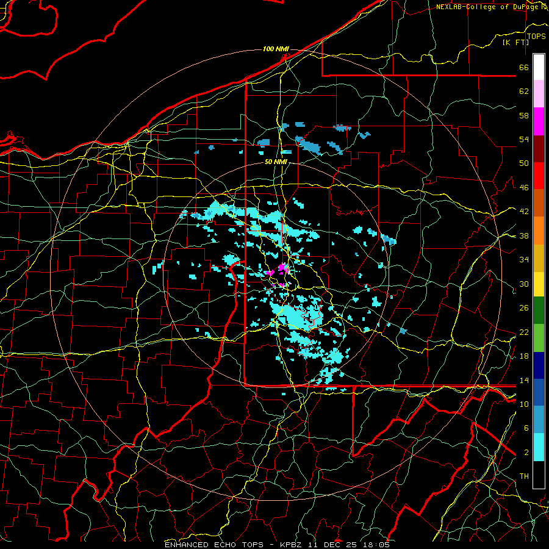The image size is (549, 549).
Task: Pick the light orange legend swatch
Action: (x=539, y=231)
